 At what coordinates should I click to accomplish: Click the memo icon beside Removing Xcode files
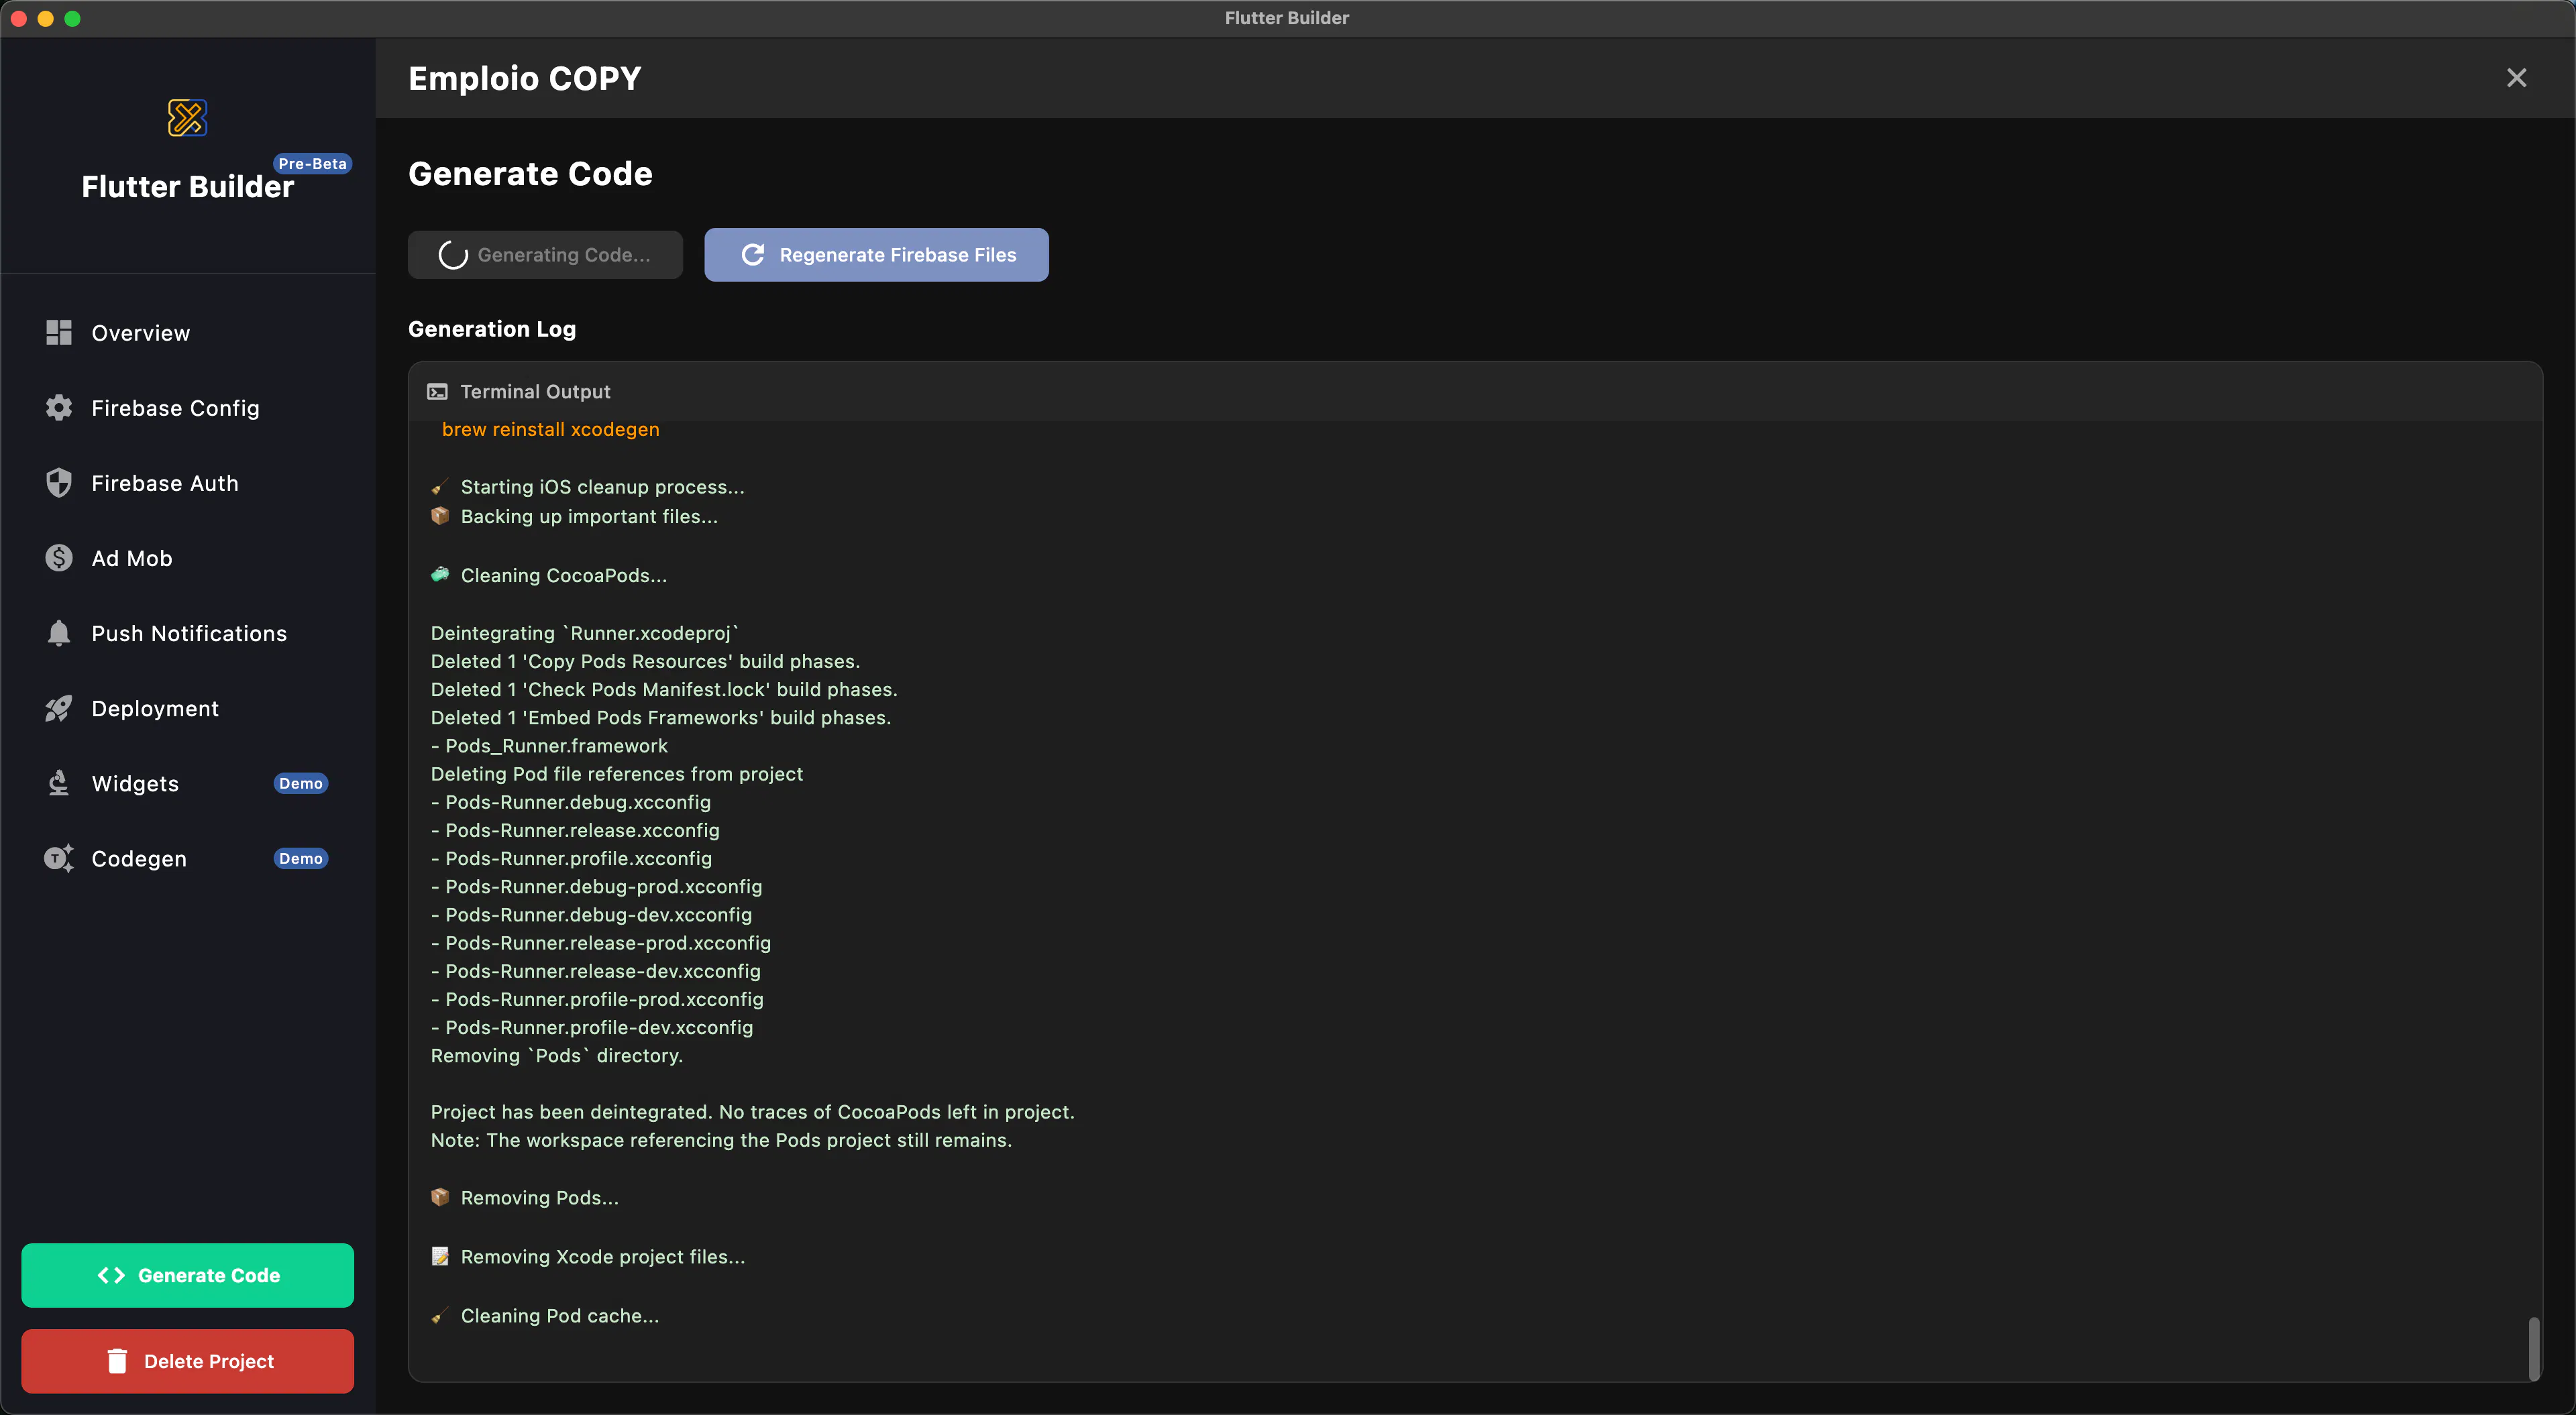click(439, 1256)
